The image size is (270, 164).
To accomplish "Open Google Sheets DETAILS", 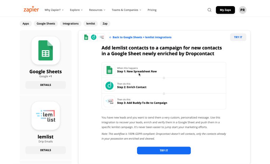I will (46, 85).
